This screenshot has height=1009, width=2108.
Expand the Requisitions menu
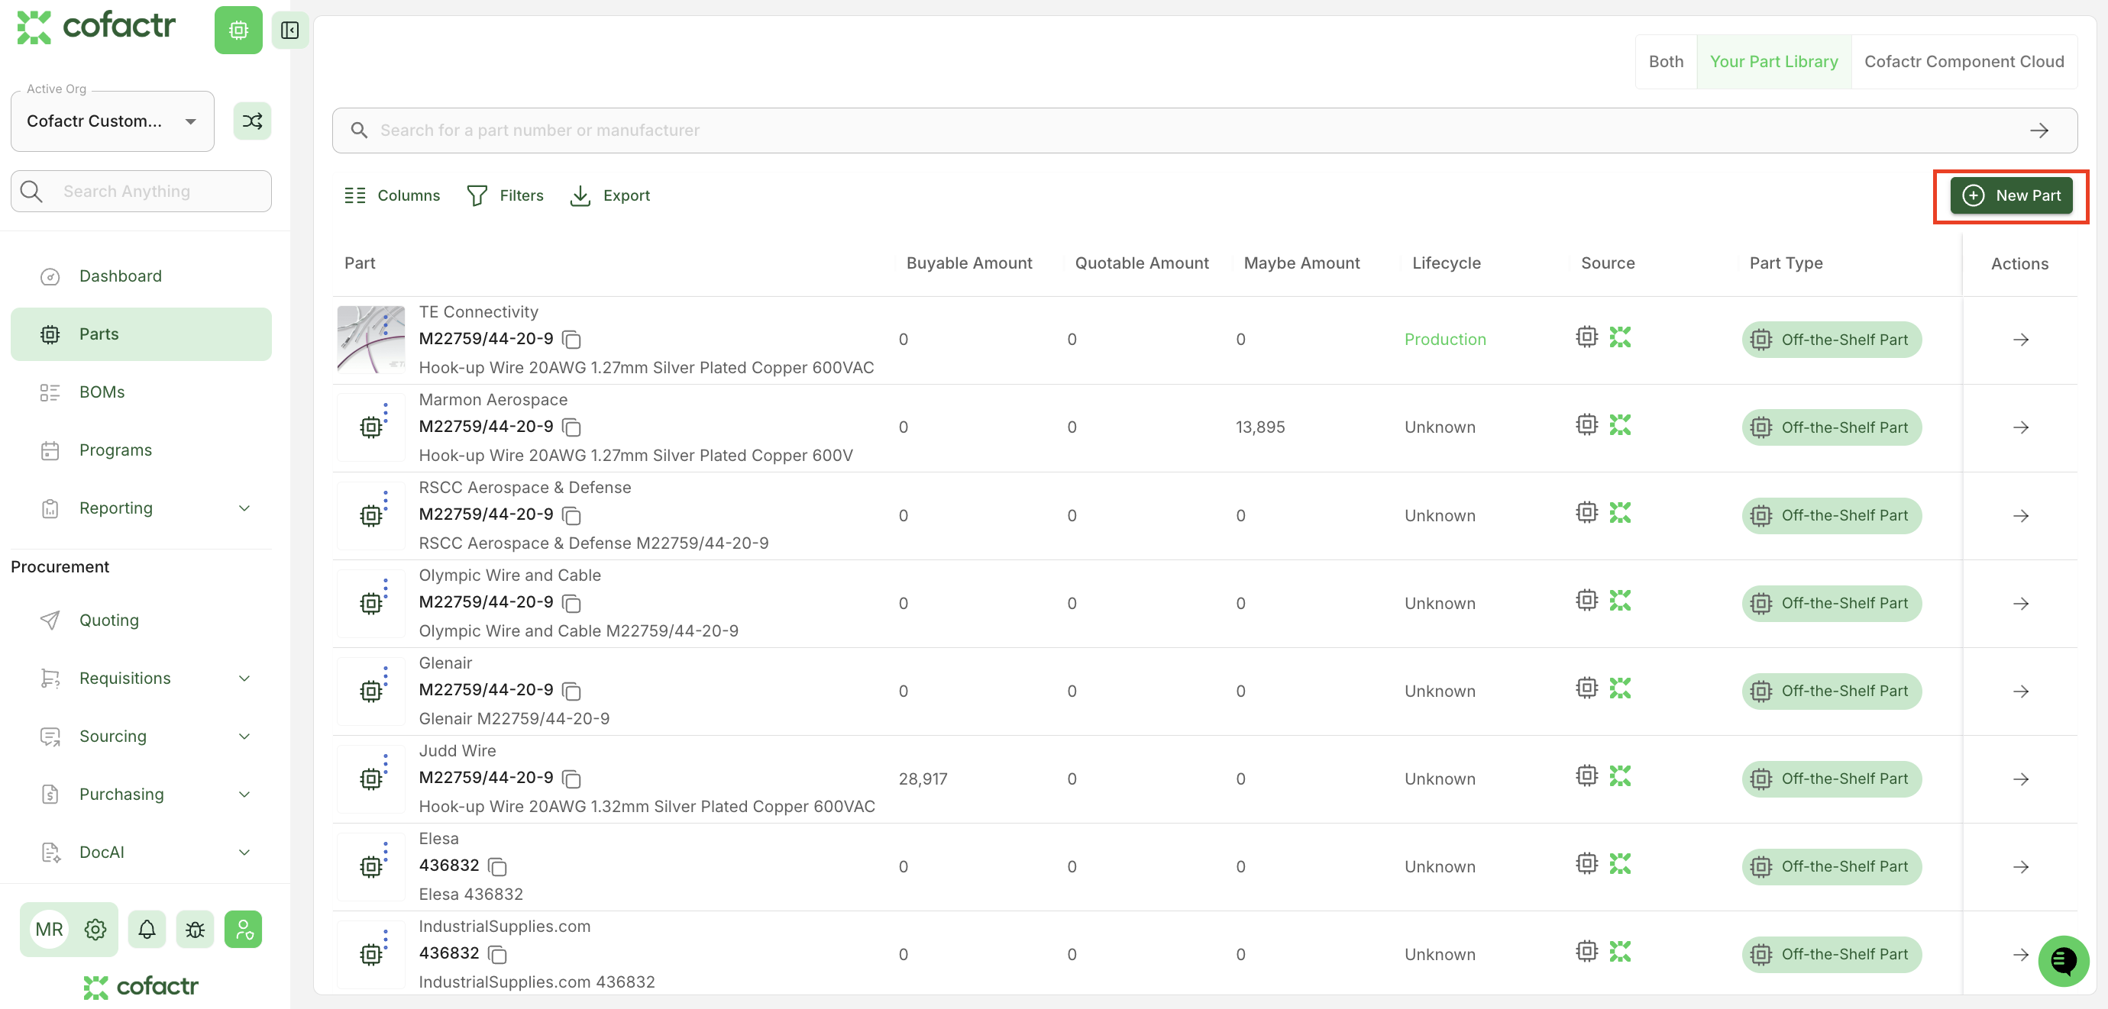(x=141, y=678)
